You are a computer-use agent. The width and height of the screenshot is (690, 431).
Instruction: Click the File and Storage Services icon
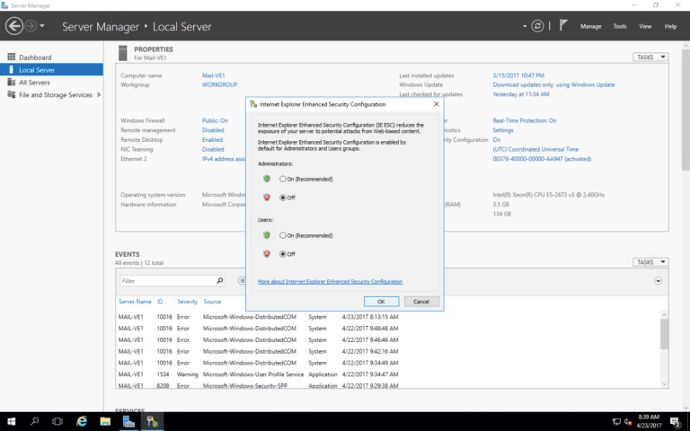[x=12, y=94]
